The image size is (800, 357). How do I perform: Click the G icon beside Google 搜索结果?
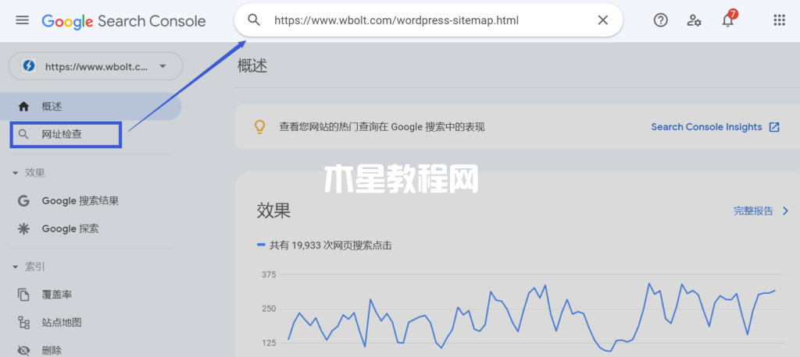23,200
